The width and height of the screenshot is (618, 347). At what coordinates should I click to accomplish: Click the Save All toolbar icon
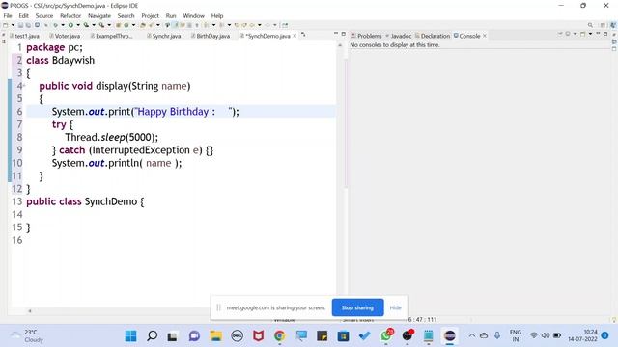[x=28, y=25]
